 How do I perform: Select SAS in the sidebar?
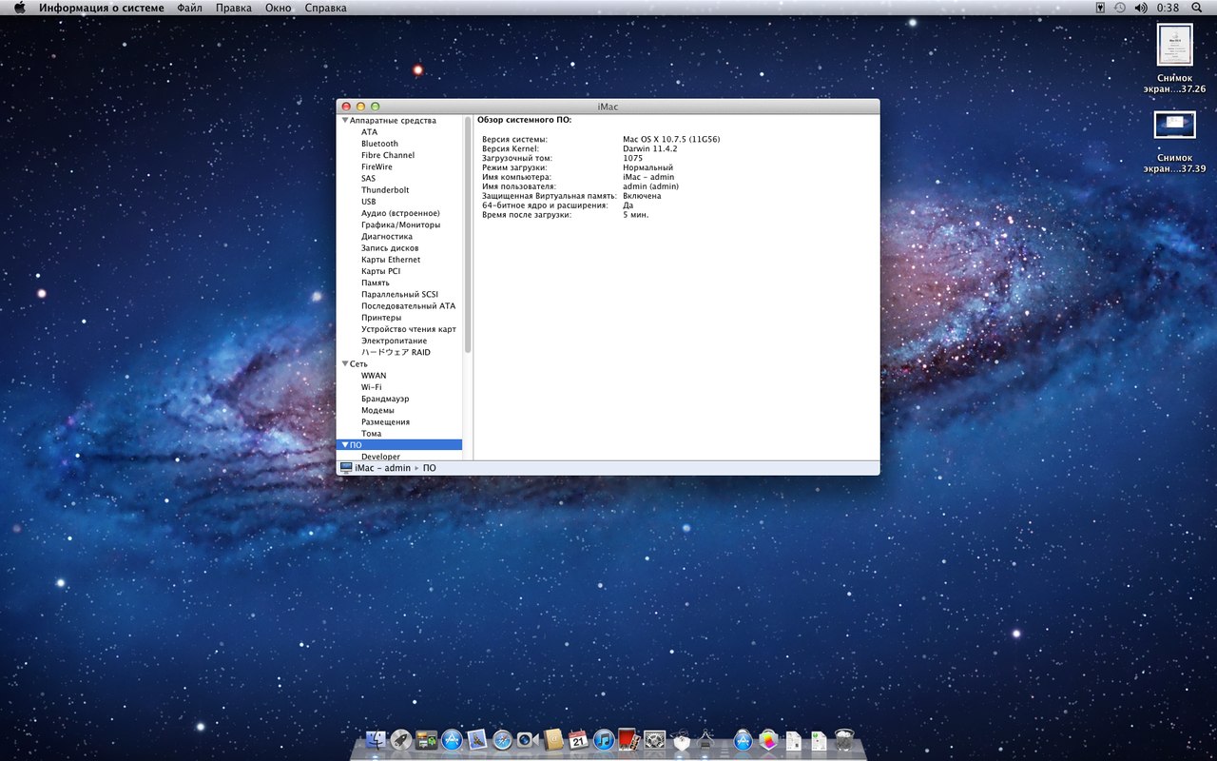368,178
